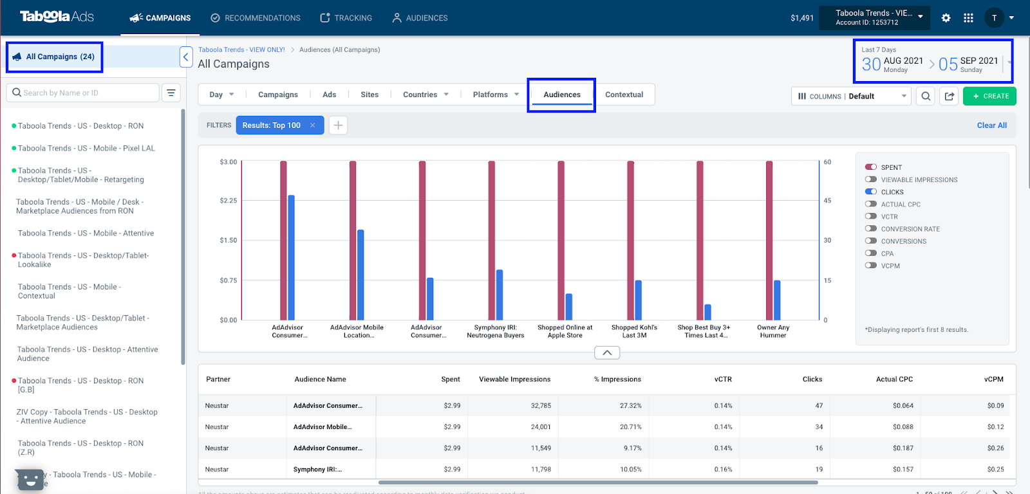Open the apps grid icon
This screenshot has width=1030, height=494.
coord(968,18)
